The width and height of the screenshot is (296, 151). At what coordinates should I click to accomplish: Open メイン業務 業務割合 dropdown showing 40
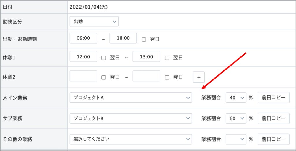236,98
